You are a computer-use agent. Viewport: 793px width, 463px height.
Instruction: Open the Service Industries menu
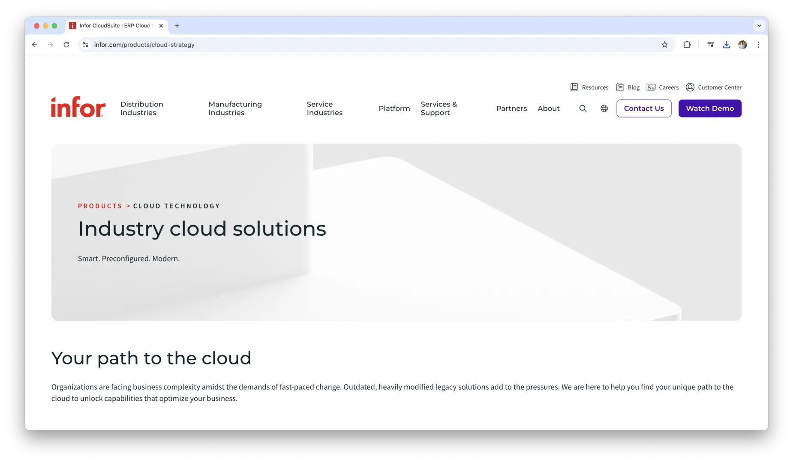pos(324,108)
